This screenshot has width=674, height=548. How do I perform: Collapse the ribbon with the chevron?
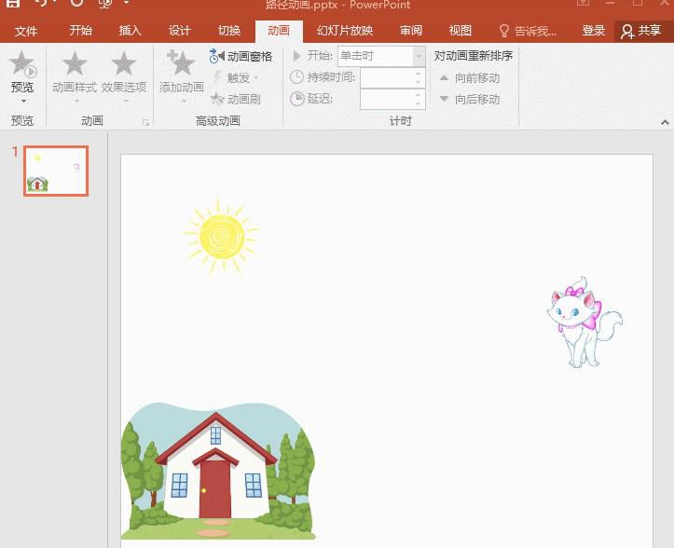tap(665, 122)
